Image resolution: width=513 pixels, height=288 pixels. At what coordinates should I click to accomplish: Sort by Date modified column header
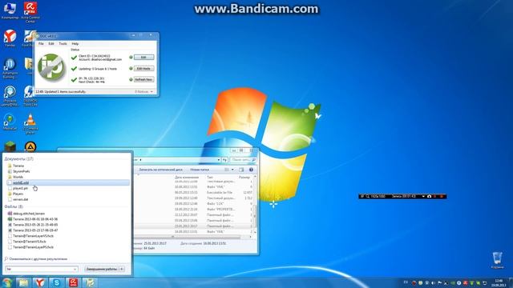[187, 178]
